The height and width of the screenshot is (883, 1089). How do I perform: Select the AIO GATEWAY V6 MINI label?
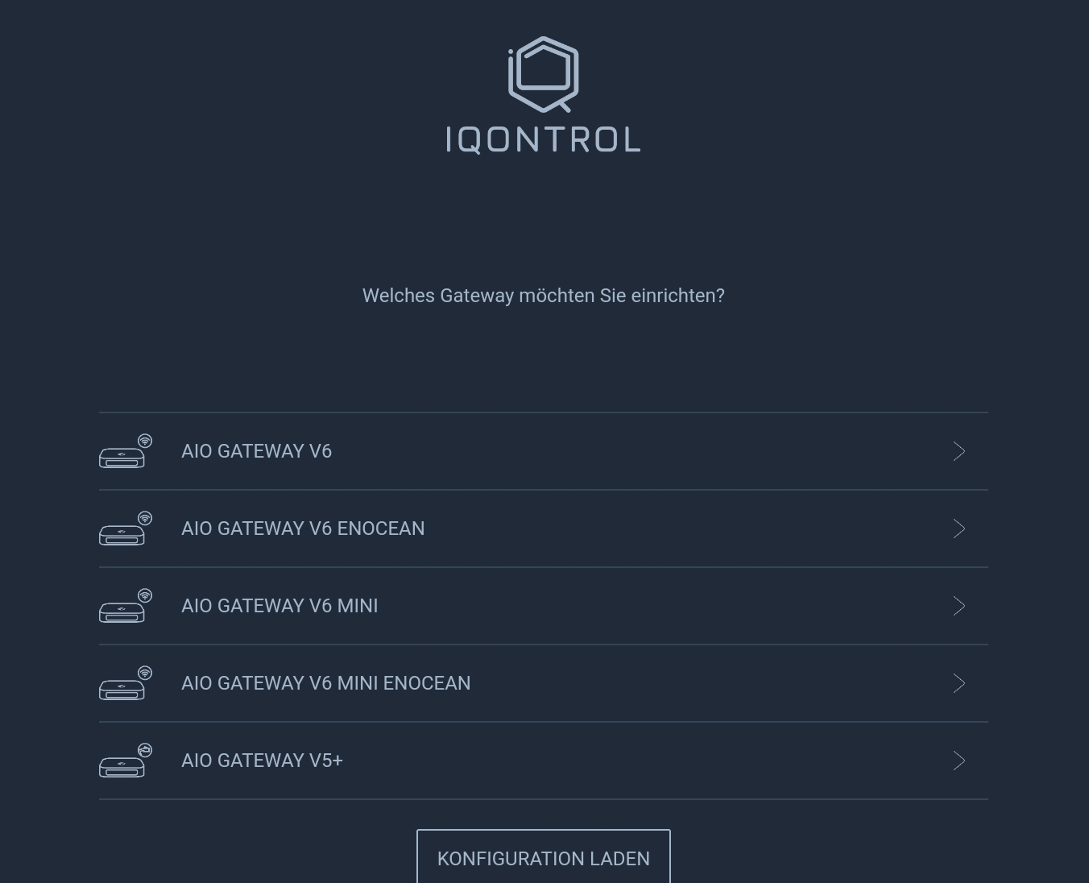279,606
